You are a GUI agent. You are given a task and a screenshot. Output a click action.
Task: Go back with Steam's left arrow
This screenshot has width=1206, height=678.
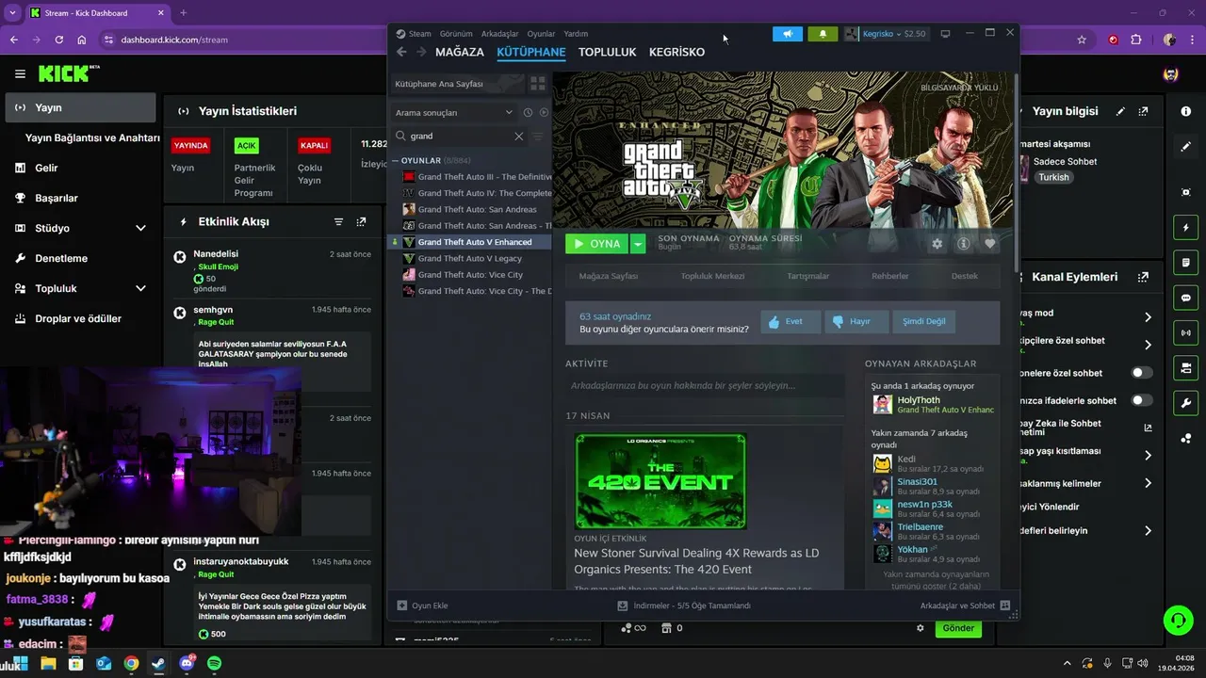(x=401, y=52)
